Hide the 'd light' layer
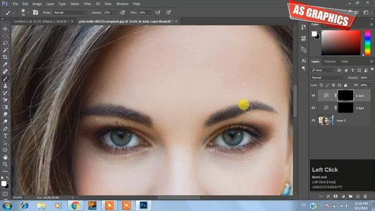 313,108
